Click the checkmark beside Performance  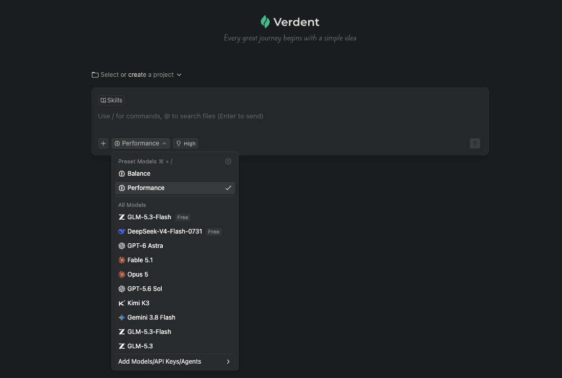[228, 188]
